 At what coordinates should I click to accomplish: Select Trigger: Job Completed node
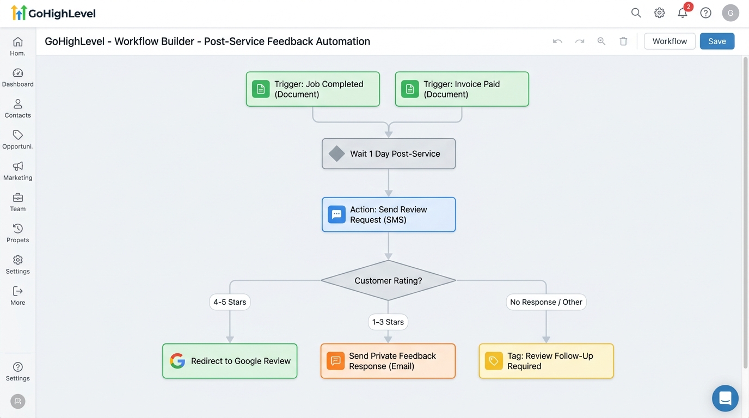(x=313, y=89)
